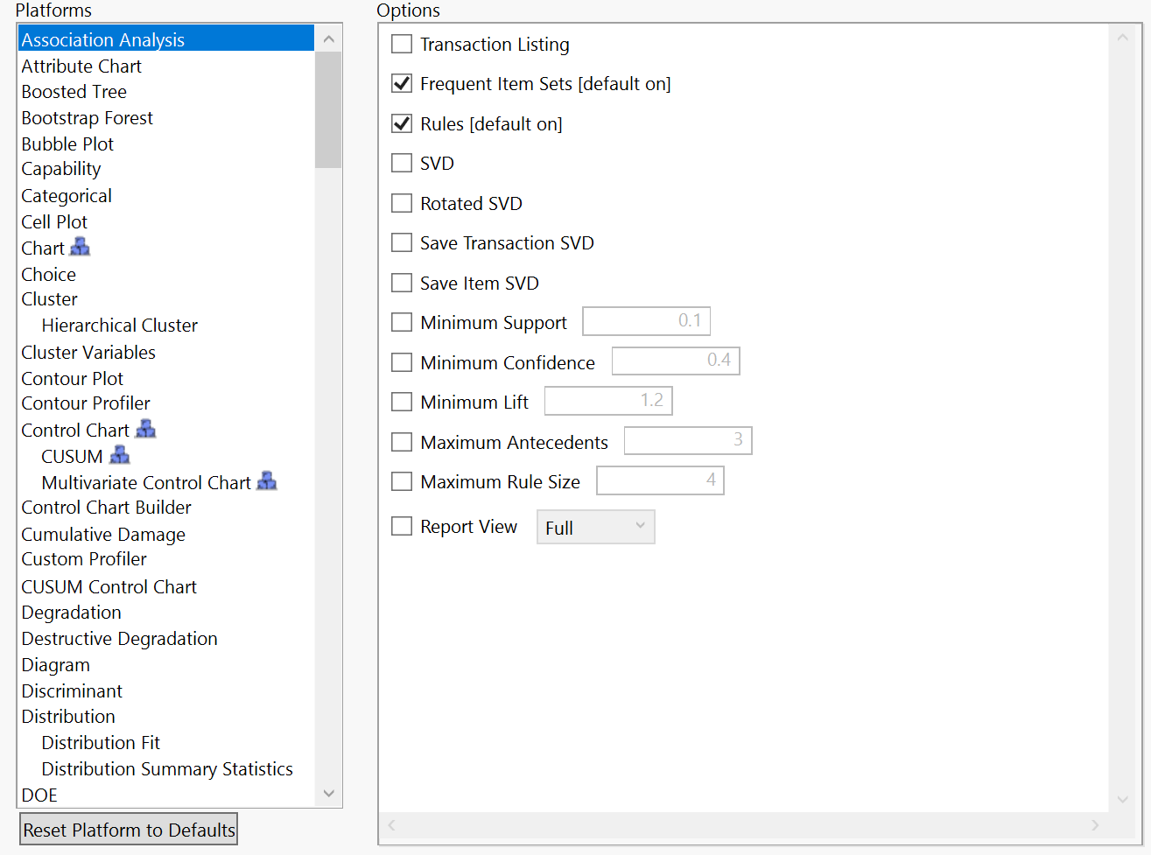This screenshot has width=1151, height=855.
Task: Click the group icon beside Control Chart
Action: click(146, 429)
